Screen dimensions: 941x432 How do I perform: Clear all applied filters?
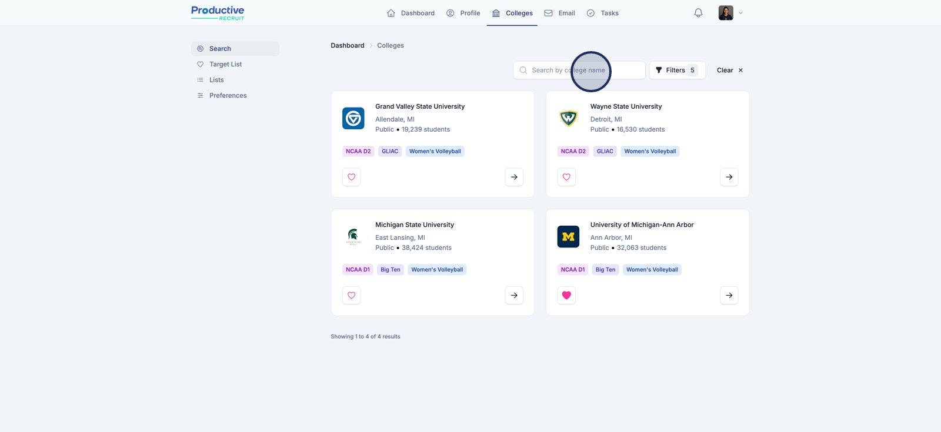pos(729,70)
